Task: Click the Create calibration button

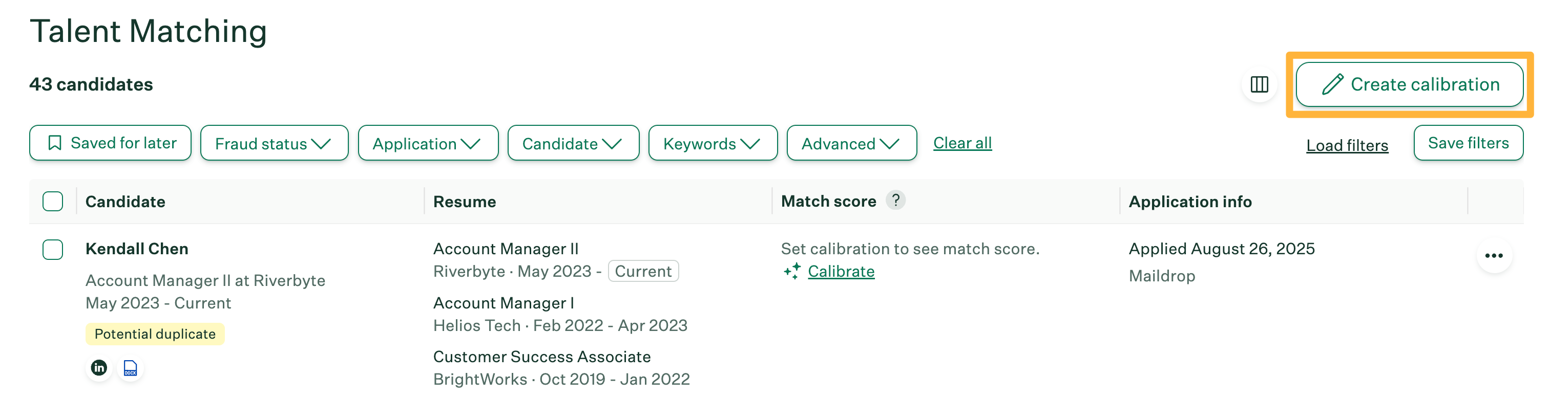Action: tap(1410, 84)
